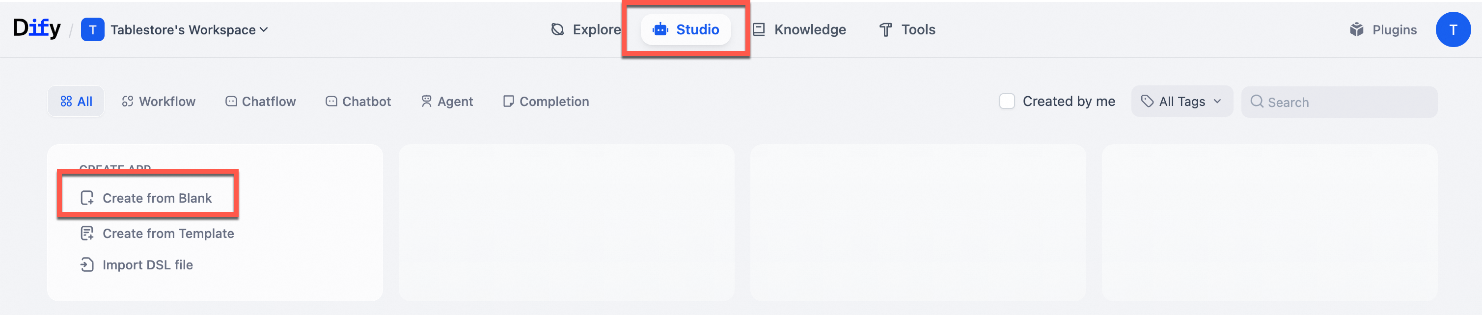Expand the All Tags dropdown
Image resolution: width=1482 pixels, height=315 pixels.
[x=1181, y=102]
